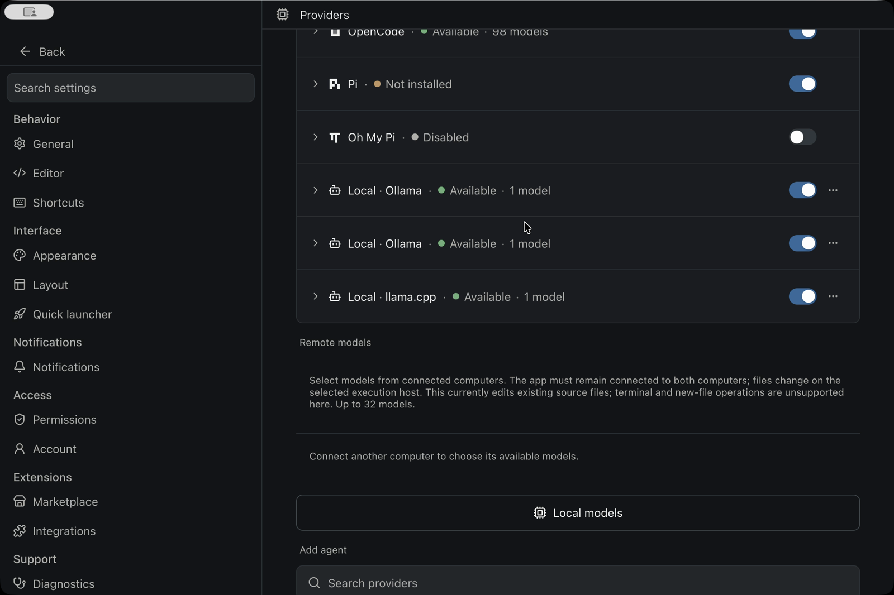Click the back arrow icon
The width and height of the screenshot is (894, 595).
25,51
